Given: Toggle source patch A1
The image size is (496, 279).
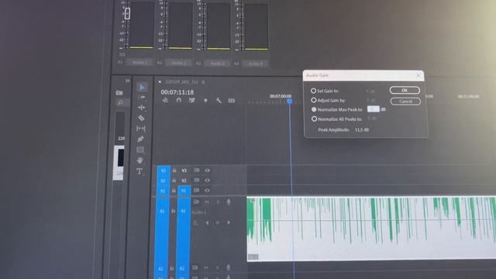Looking at the screenshot, I should [162, 211].
